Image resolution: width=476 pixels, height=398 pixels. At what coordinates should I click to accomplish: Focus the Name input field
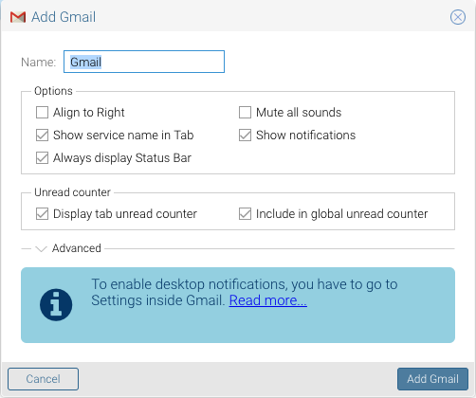[x=144, y=62]
